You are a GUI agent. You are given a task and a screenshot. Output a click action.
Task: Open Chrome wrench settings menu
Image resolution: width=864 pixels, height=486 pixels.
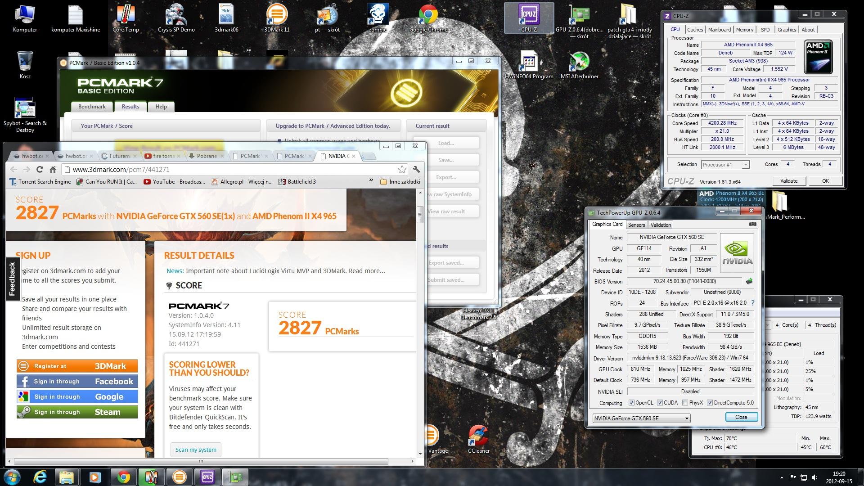coord(416,169)
